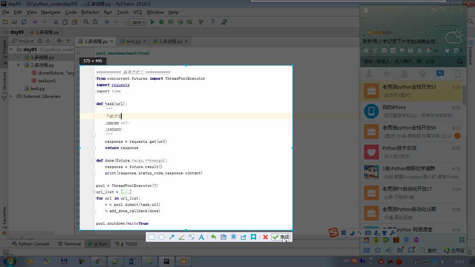Navigate back with the blue arrow

(x=107, y=22)
